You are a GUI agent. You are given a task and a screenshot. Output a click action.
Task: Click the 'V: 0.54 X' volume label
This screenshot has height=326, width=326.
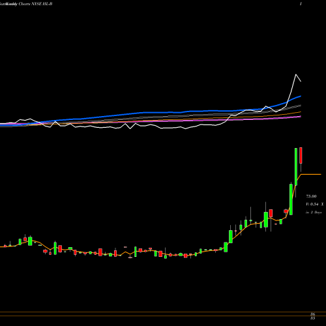pos(315,204)
